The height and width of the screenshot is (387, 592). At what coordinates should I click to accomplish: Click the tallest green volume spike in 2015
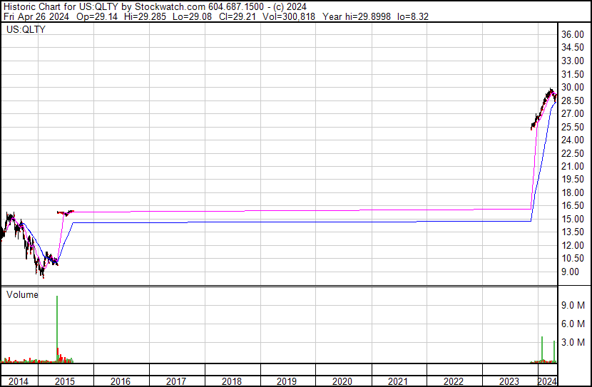click(x=57, y=328)
